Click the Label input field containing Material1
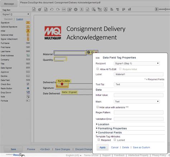This screenshot has height=157, width=170. (139, 74)
